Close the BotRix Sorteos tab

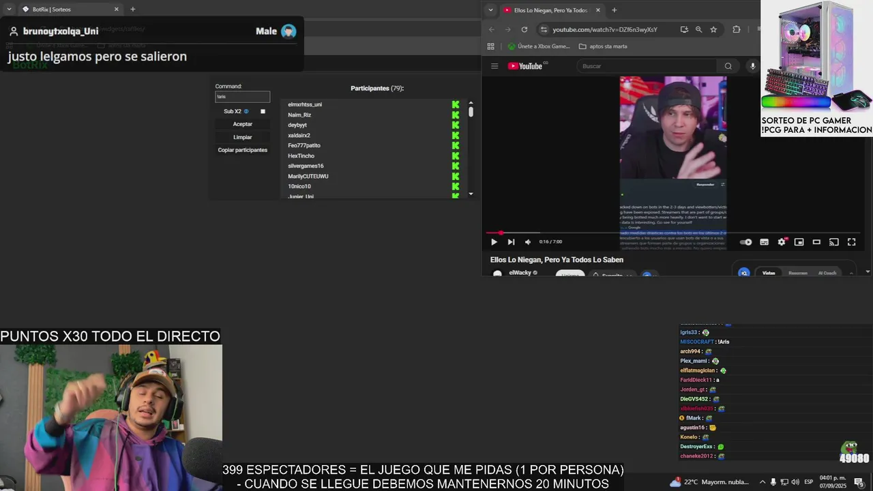click(x=116, y=10)
